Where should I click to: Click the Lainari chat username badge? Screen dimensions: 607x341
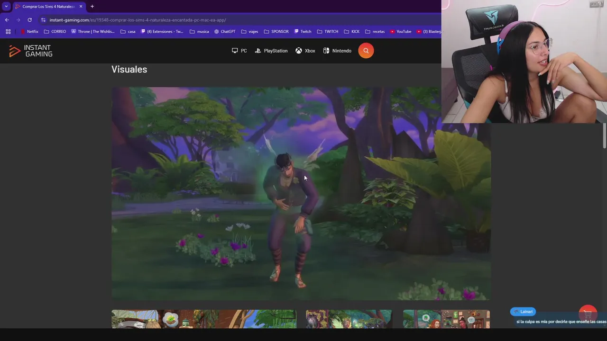tap(523, 312)
